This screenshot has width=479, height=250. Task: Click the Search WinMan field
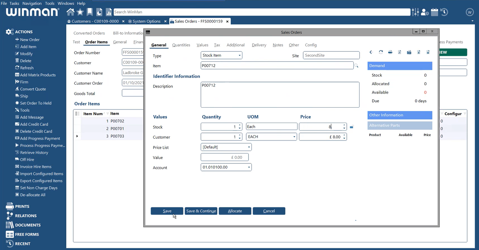[x=262, y=12]
